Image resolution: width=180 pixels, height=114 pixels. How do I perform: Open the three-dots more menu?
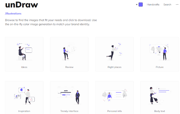pos(177,4)
